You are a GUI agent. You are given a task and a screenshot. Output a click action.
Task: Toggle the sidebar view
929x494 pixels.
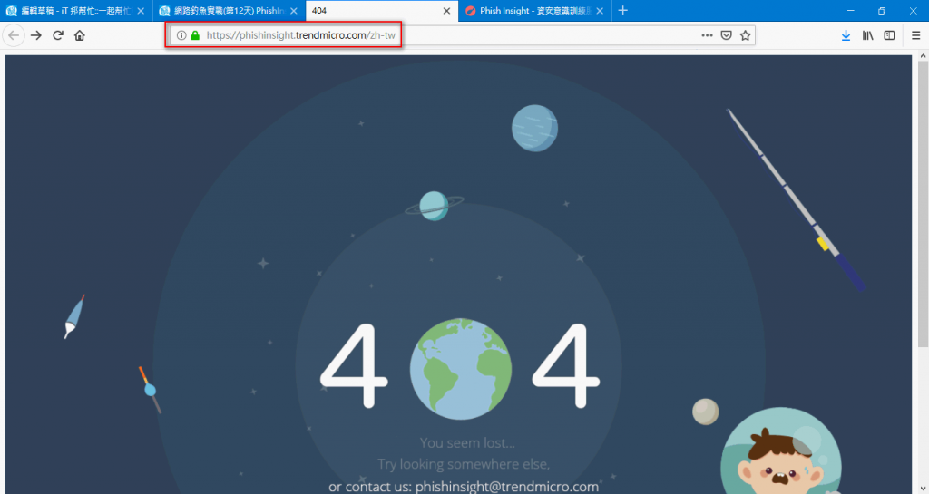pos(889,35)
